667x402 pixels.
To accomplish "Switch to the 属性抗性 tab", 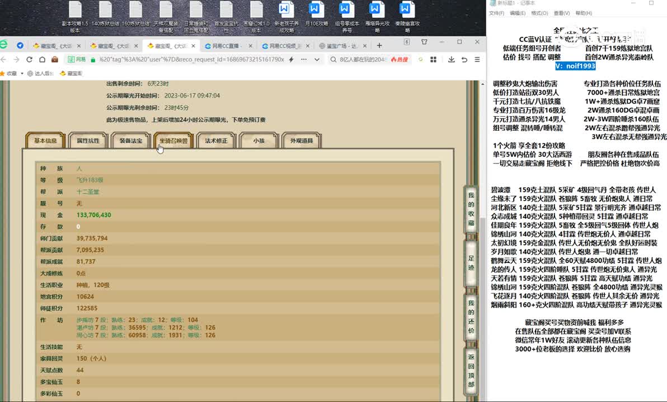I will pos(88,141).
